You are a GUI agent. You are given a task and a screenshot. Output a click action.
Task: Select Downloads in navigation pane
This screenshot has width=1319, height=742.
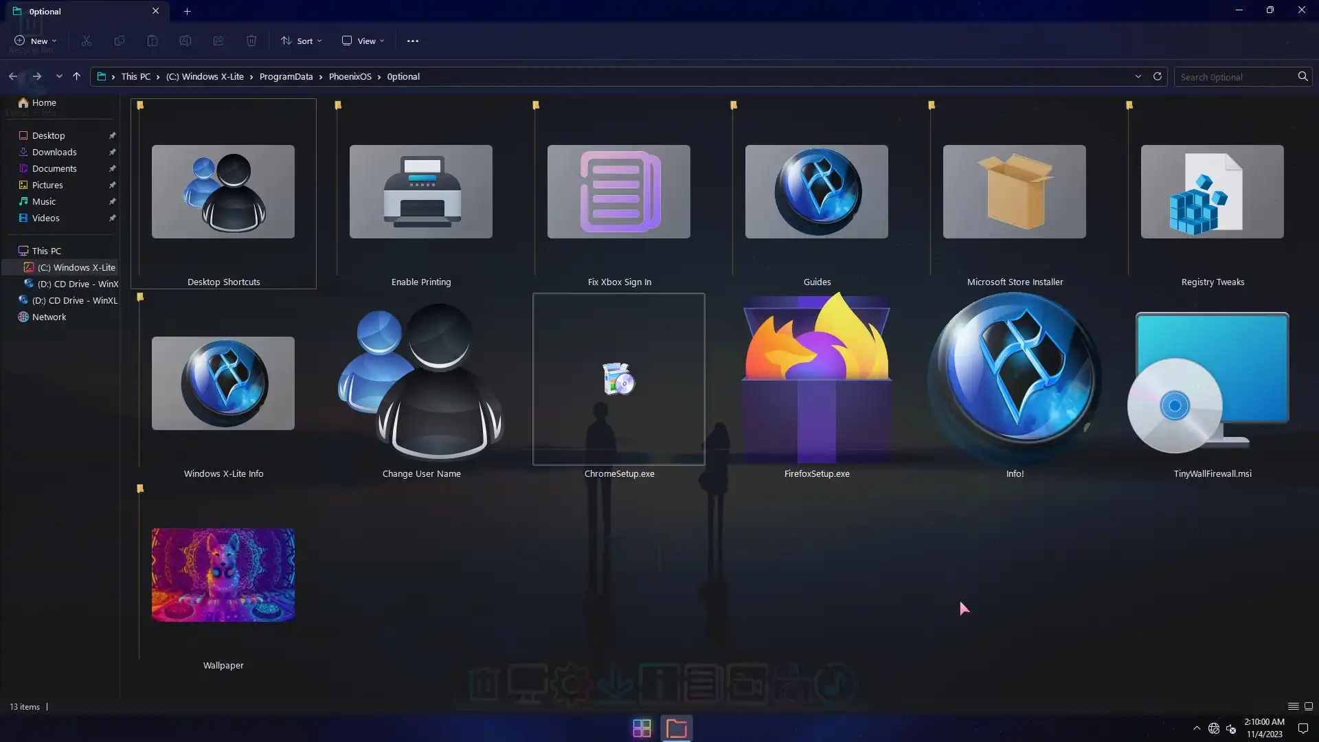click(x=54, y=152)
